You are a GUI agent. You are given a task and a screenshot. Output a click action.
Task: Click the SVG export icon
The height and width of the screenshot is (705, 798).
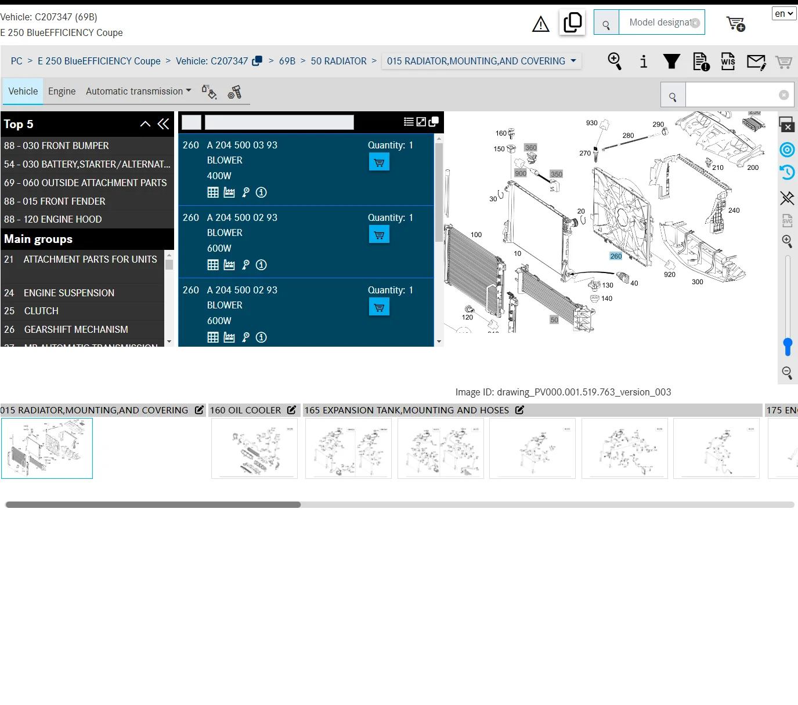pyautogui.click(x=787, y=220)
